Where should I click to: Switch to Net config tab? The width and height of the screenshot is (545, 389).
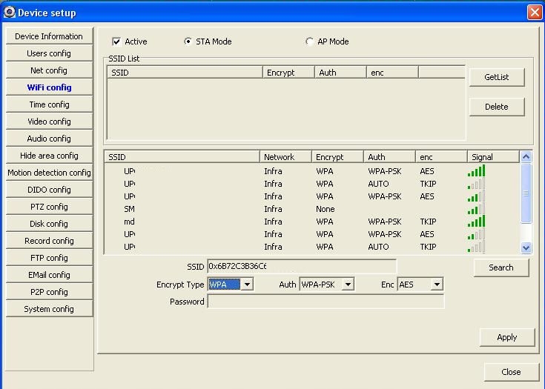[x=49, y=70]
